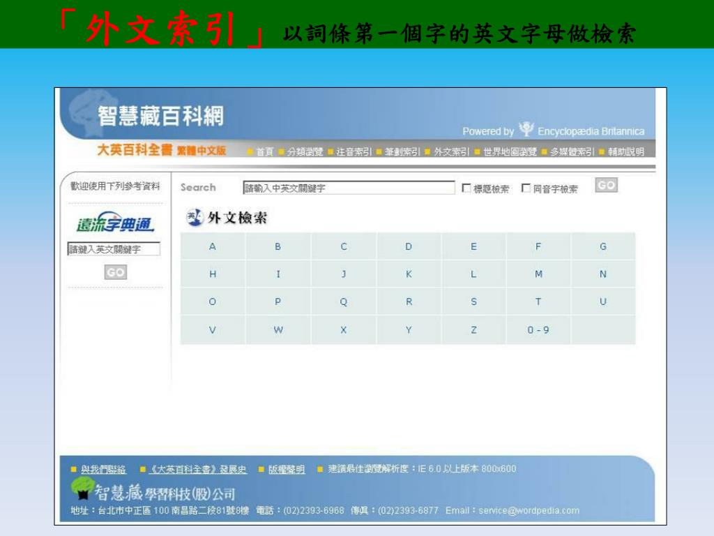This screenshot has height=536, width=714.
Task: Select letter H in the index
Action: (212, 274)
